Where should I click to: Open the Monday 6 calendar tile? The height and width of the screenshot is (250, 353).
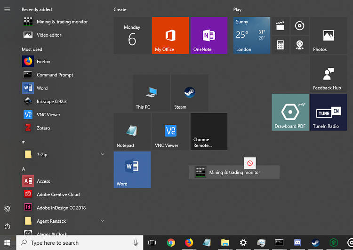click(132, 35)
